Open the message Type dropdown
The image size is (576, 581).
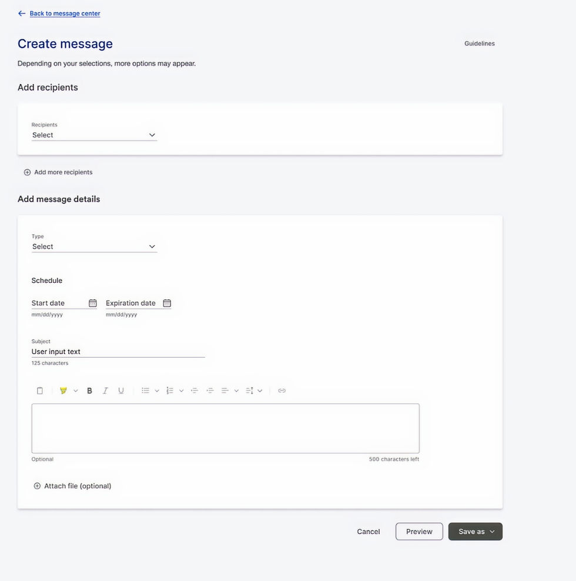click(x=94, y=246)
